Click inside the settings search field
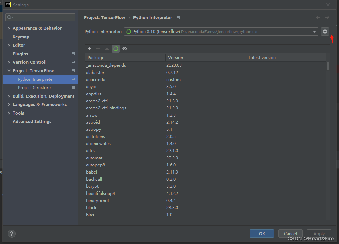This screenshot has width=339, height=244. (40, 17)
